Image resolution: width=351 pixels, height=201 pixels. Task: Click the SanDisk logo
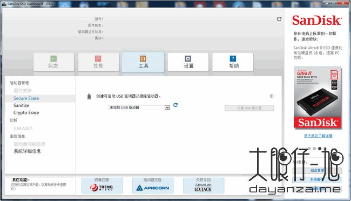coord(317,21)
